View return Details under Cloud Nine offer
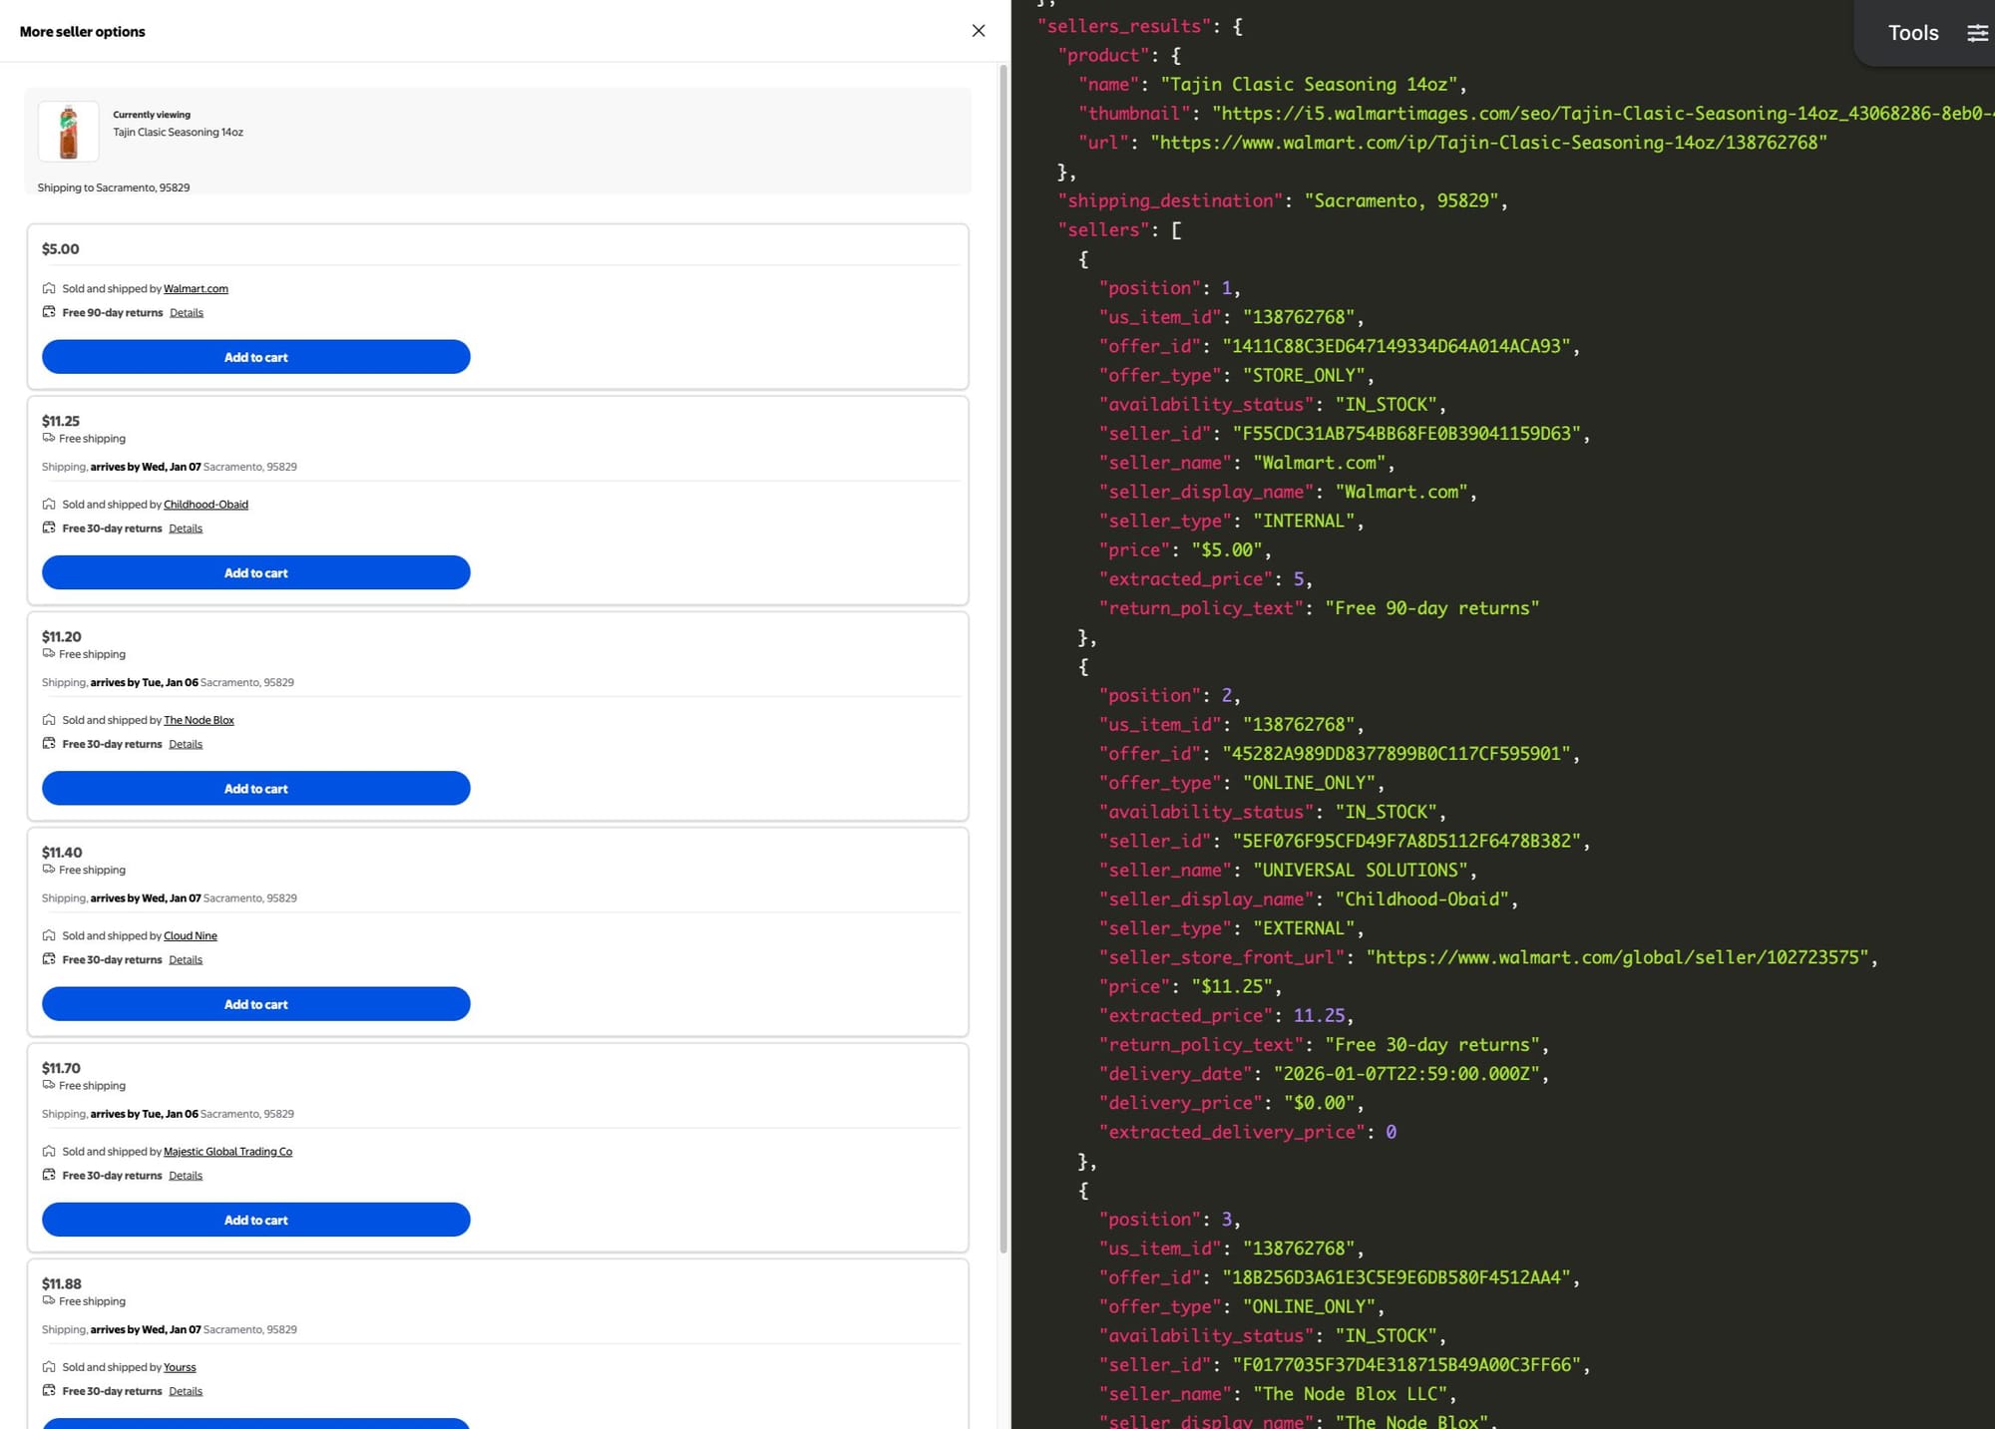 pyautogui.click(x=186, y=960)
